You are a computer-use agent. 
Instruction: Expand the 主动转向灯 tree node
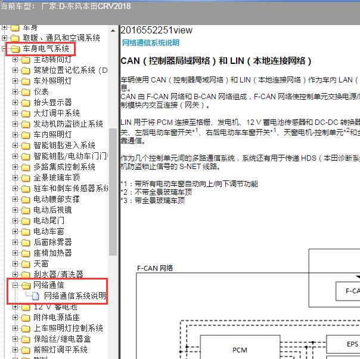pos(15,60)
